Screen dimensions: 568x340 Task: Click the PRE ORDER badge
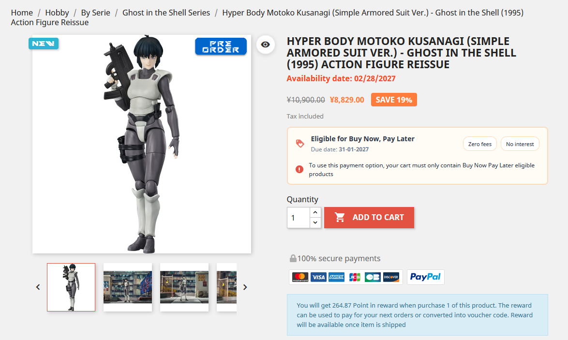[x=221, y=46]
